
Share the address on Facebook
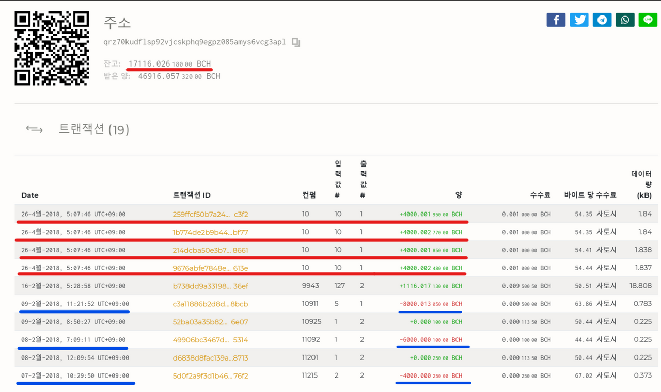pyautogui.click(x=556, y=20)
